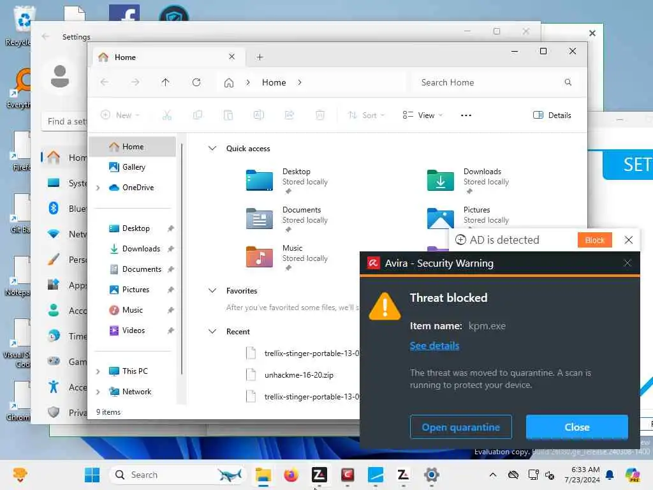This screenshot has height=490, width=653.
Task: Click the clock showing 6:33 AM
Action: pyautogui.click(x=582, y=475)
